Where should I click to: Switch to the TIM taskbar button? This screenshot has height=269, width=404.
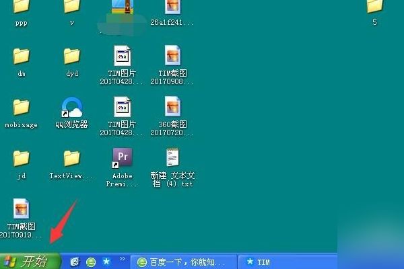(288, 262)
